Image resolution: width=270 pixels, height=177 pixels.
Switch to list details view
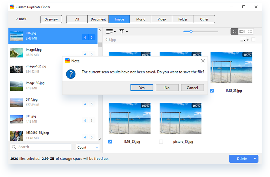tap(250, 31)
